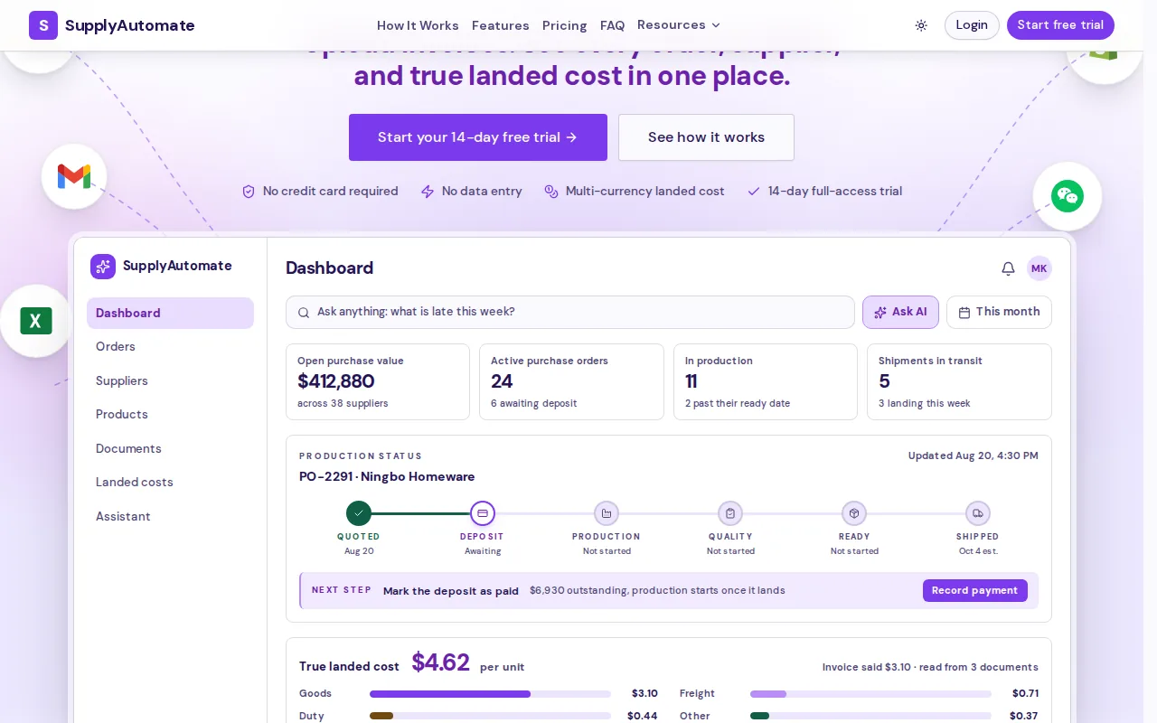The width and height of the screenshot is (1157, 723).
Task: Click the Freight cost progress bar
Action: click(x=870, y=694)
